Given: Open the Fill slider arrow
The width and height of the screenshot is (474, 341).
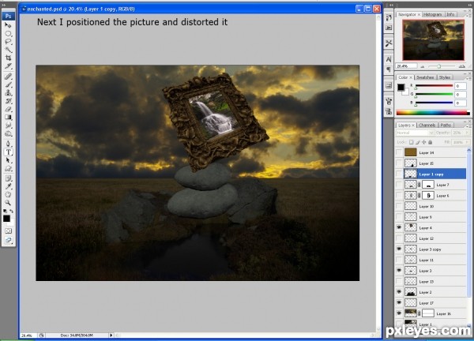Looking at the screenshot, I should [x=468, y=142].
